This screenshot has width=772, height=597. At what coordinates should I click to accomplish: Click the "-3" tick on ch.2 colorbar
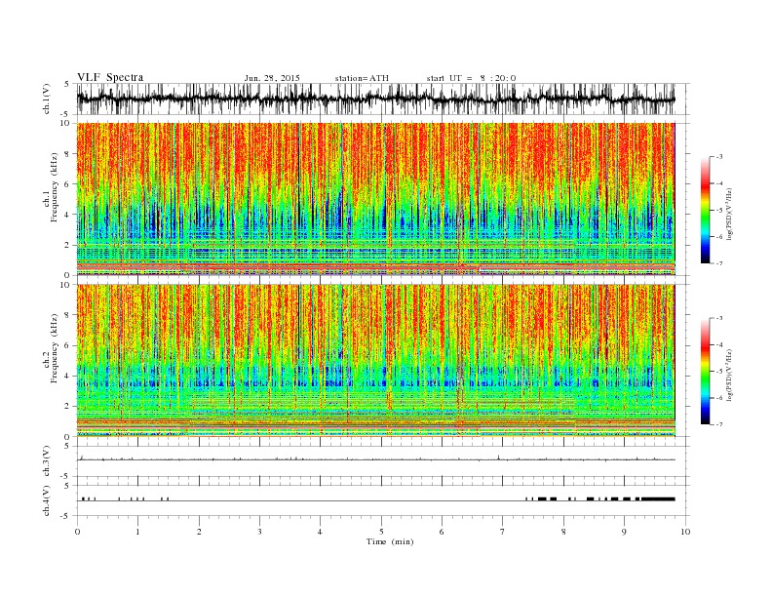(719, 318)
